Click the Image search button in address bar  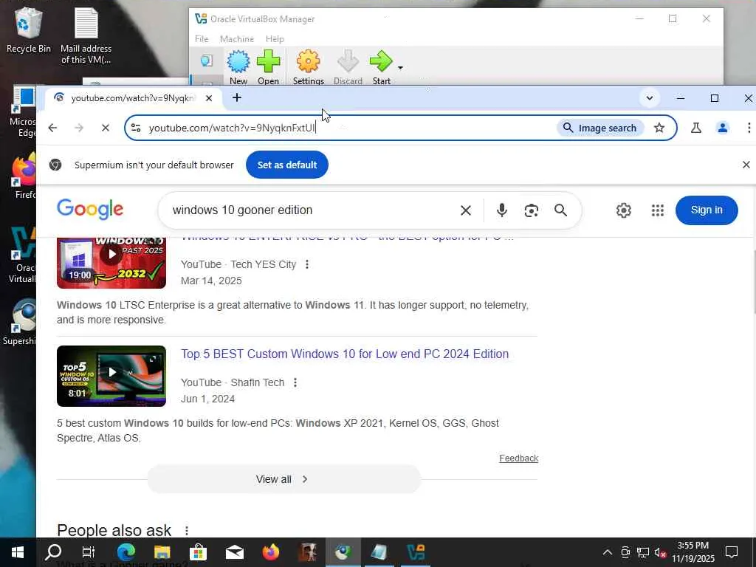point(600,128)
